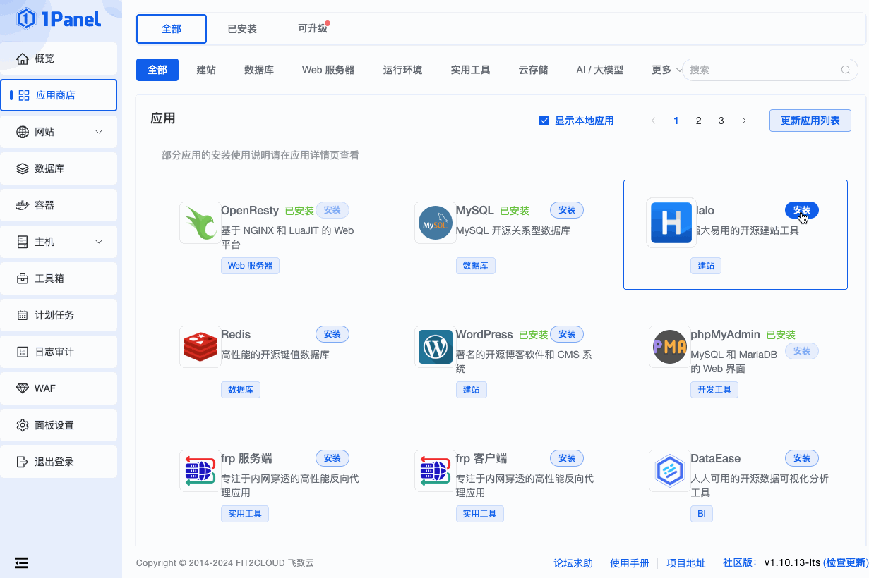Click the Web 服务器 tag on OpenResty
The width and height of the screenshot is (869, 578).
[x=251, y=266]
